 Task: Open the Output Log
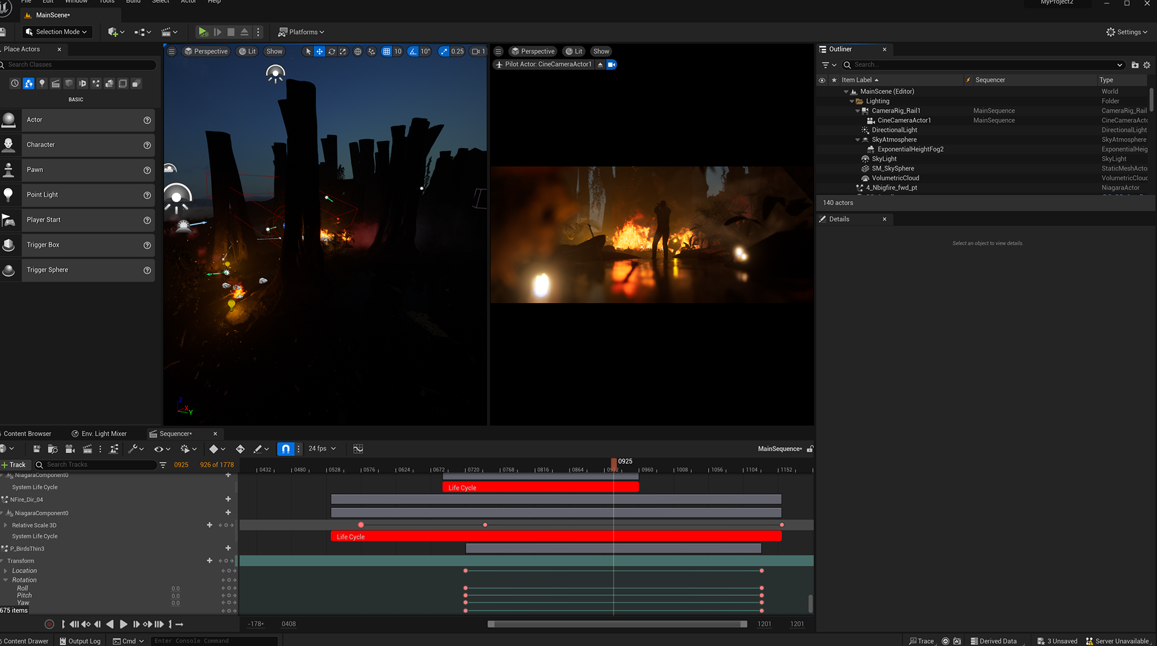pos(80,641)
